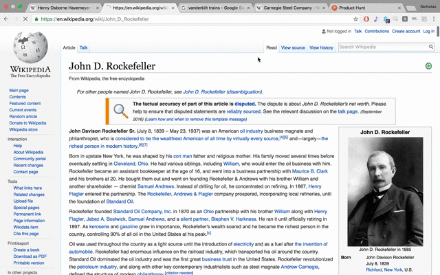Viewport: 440px width, 275px height.
Task: Click the browser back arrow
Action: pos(6,19)
